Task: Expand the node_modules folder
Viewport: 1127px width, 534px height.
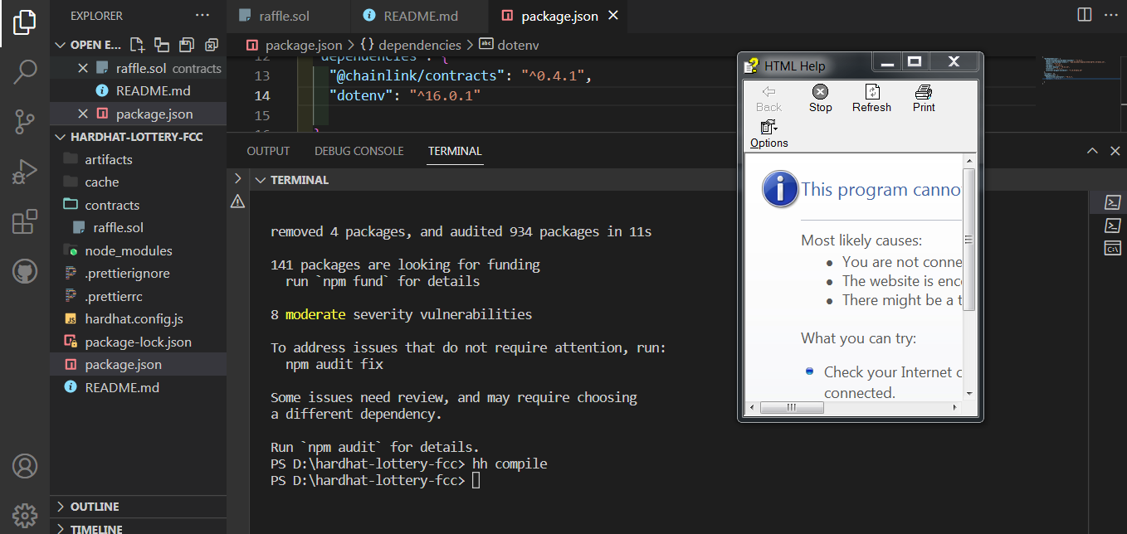Action: coord(129,250)
